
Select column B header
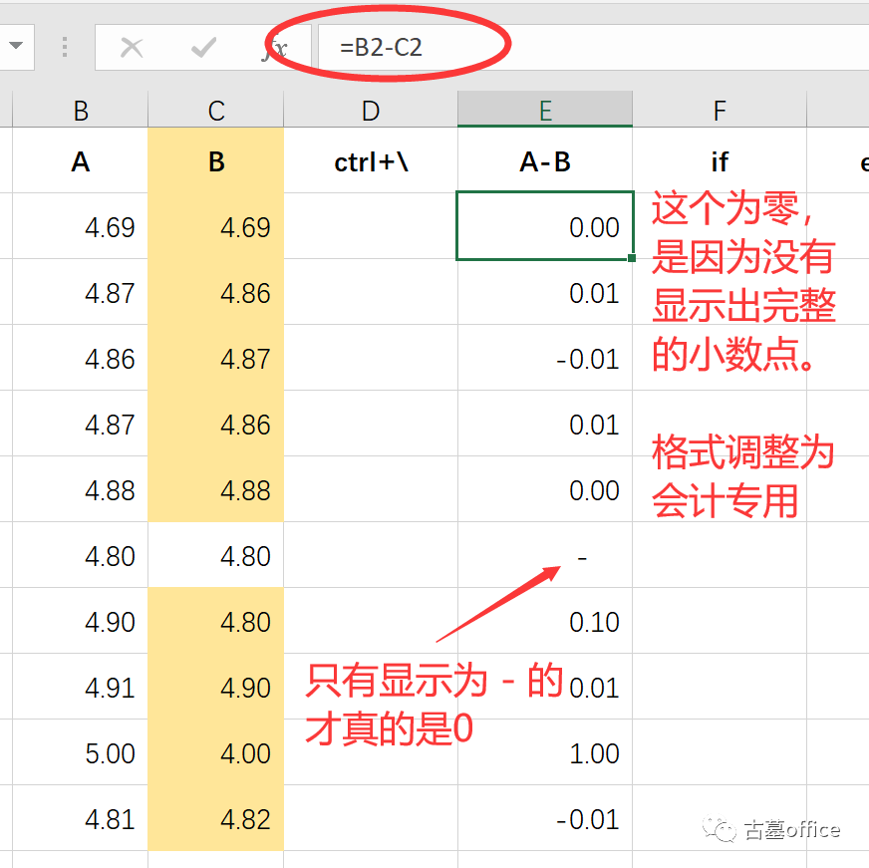click(x=81, y=110)
